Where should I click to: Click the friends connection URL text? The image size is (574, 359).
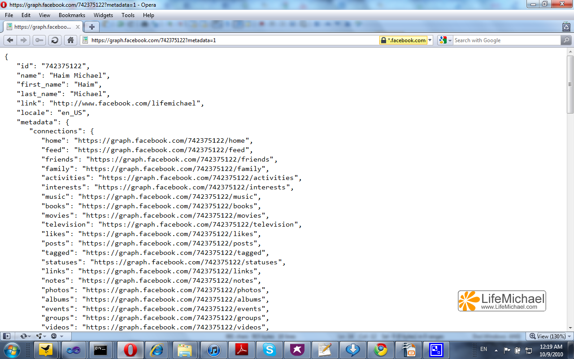click(x=180, y=159)
